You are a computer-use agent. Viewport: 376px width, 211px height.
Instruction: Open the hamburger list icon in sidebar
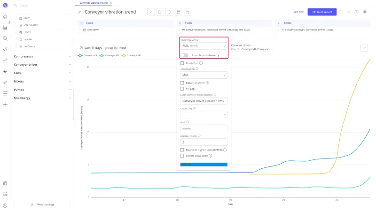(5, 93)
